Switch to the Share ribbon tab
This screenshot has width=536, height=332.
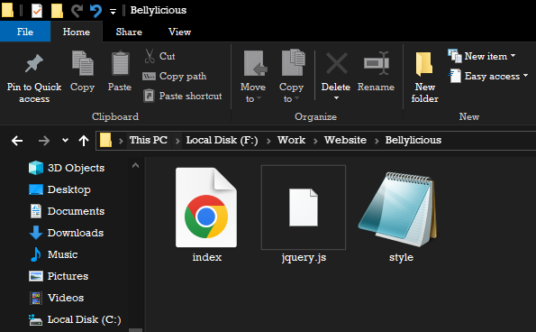click(129, 32)
